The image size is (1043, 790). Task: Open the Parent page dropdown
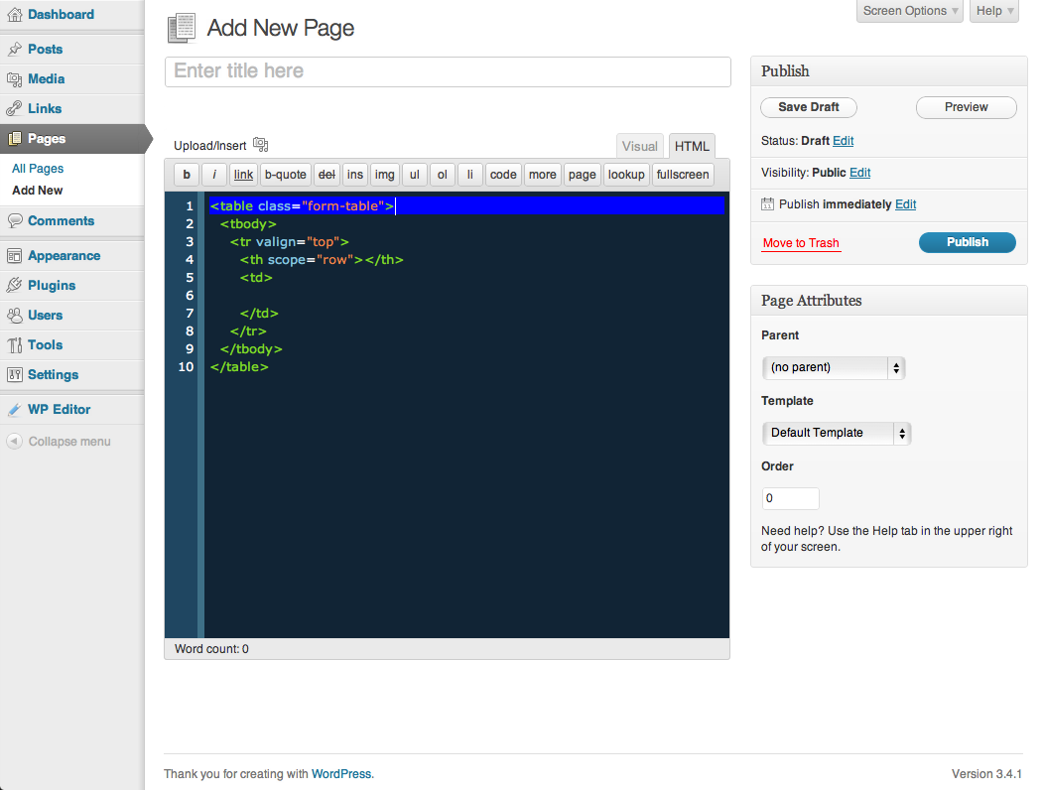(x=834, y=367)
